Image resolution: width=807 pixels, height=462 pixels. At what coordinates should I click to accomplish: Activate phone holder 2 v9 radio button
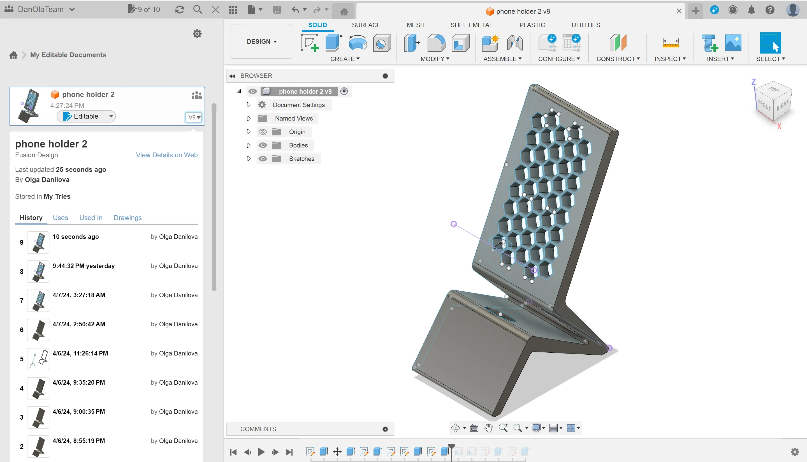pos(344,91)
